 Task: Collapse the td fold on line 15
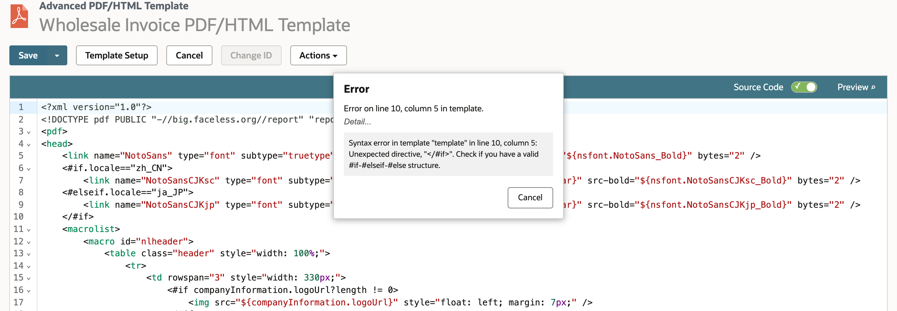(x=29, y=279)
